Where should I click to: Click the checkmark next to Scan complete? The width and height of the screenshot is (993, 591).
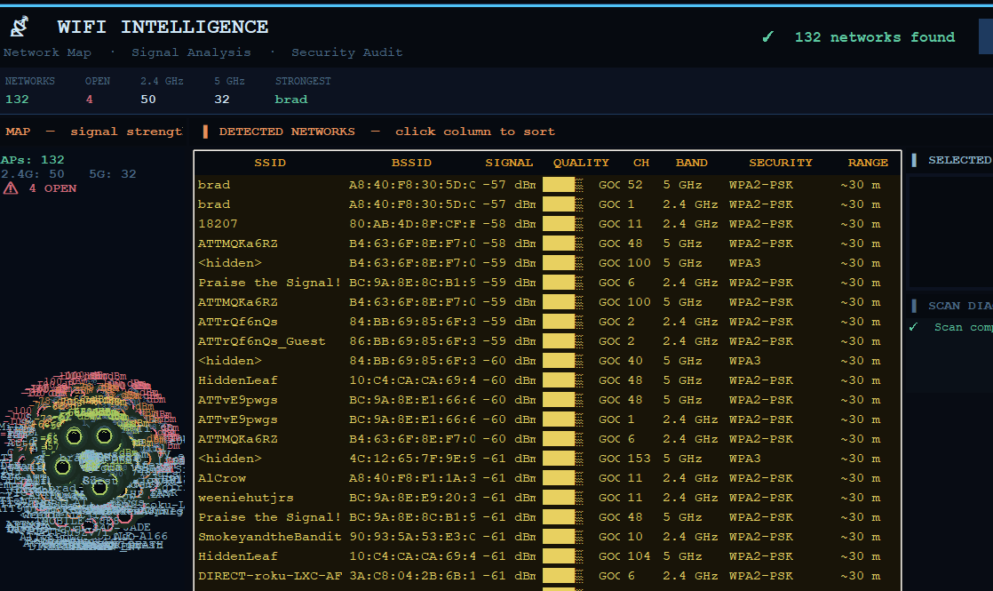pyautogui.click(x=913, y=327)
